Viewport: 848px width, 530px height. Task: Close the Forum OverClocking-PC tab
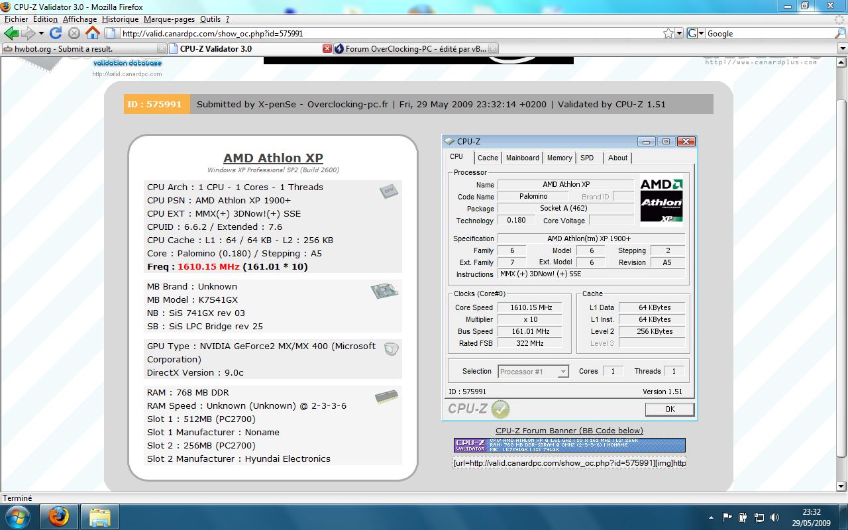coord(493,48)
